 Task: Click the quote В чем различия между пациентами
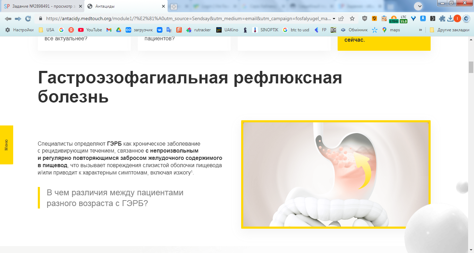pyautogui.click(x=115, y=198)
